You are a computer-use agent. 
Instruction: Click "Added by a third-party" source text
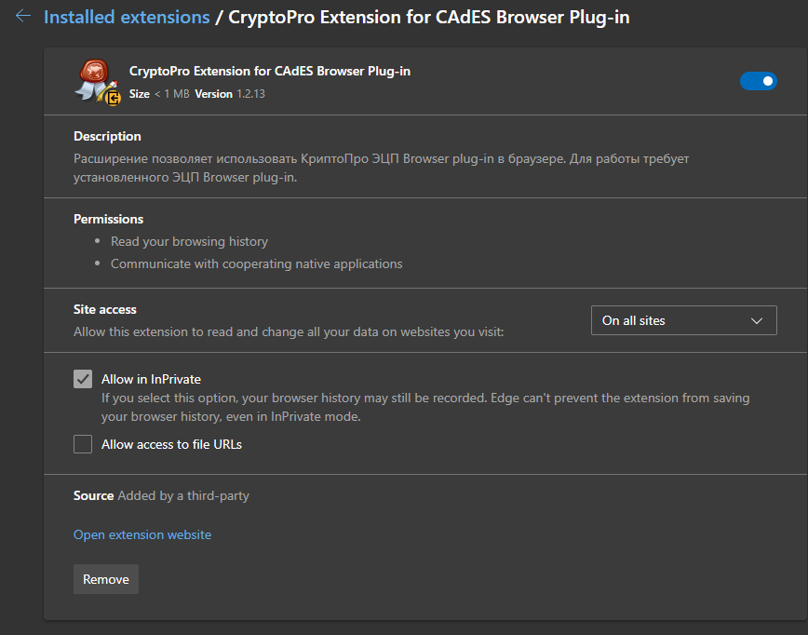pyautogui.click(x=183, y=495)
